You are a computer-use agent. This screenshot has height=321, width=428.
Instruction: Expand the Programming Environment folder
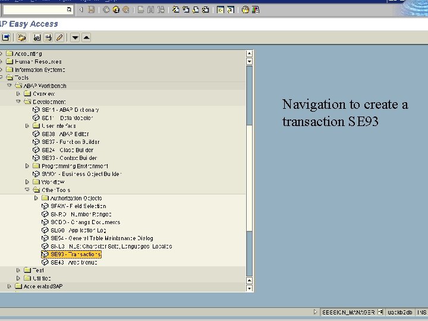coord(27,166)
